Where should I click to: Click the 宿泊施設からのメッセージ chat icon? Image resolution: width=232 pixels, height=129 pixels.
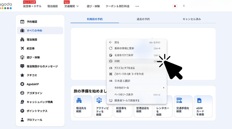click(x=22, y=66)
